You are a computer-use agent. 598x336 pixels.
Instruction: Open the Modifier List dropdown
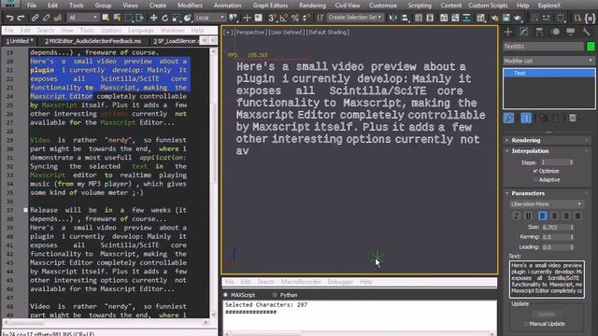[x=548, y=61]
